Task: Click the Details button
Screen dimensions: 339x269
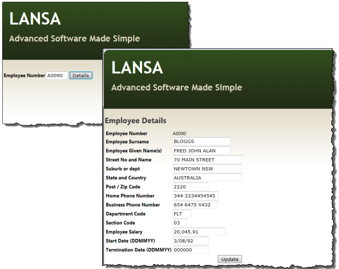Action: (81, 75)
